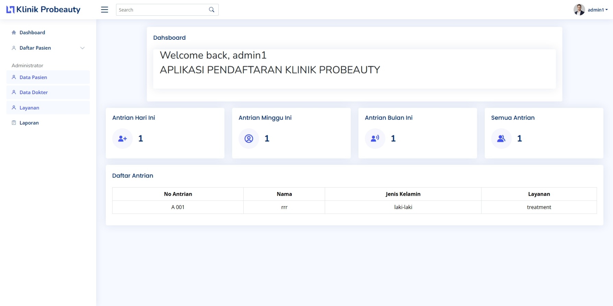
Task: Click the Antrian Bulan Ini speaking-user icon
Action: [x=375, y=139]
